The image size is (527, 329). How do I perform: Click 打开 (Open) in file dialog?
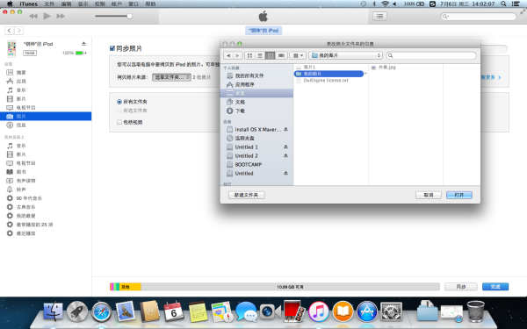(459, 195)
